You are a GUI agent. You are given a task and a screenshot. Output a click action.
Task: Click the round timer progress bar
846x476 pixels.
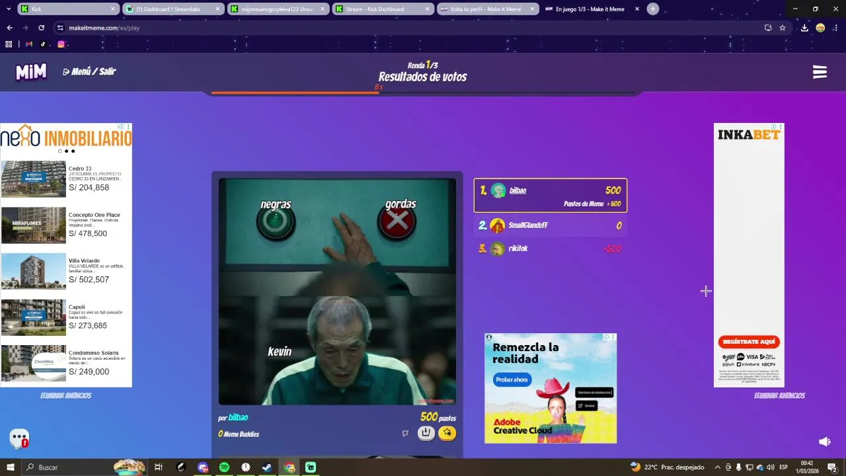(x=423, y=93)
